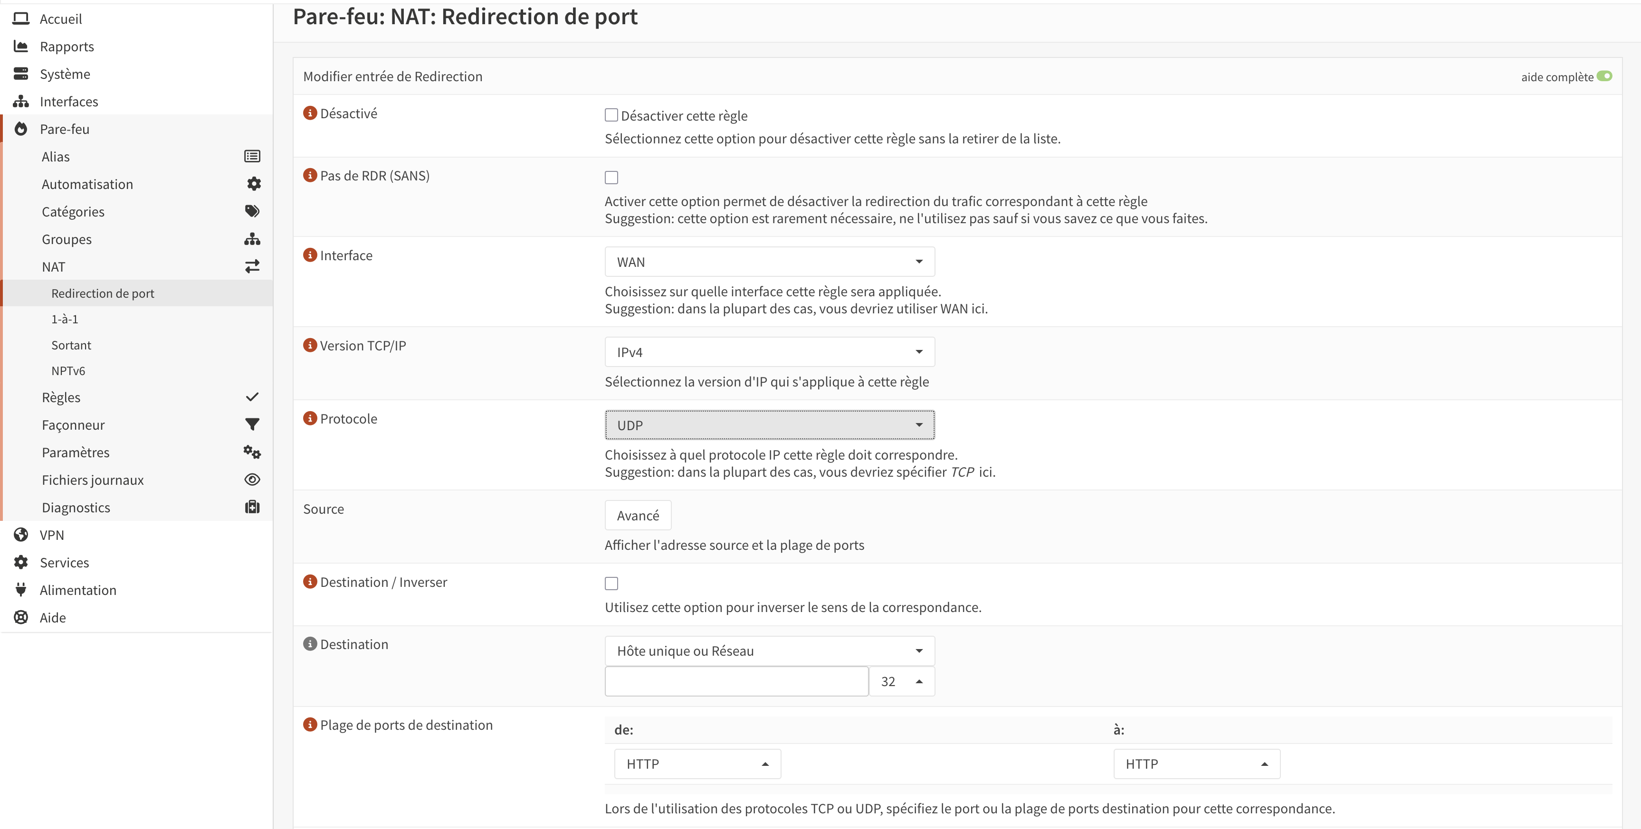
Task: Click the info icon beside Interface
Action: 310,254
